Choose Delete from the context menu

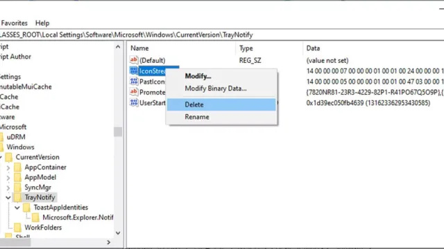click(x=221, y=104)
